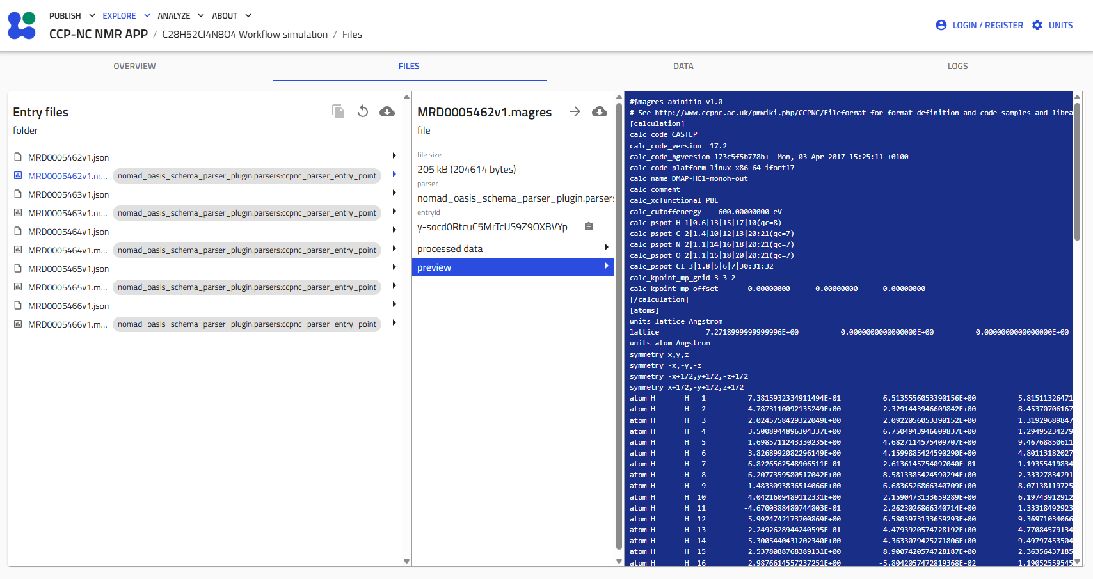Open the MRD0005462v1.magres entry arrow icon
The image size is (1093, 579).
tap(575, 112)
